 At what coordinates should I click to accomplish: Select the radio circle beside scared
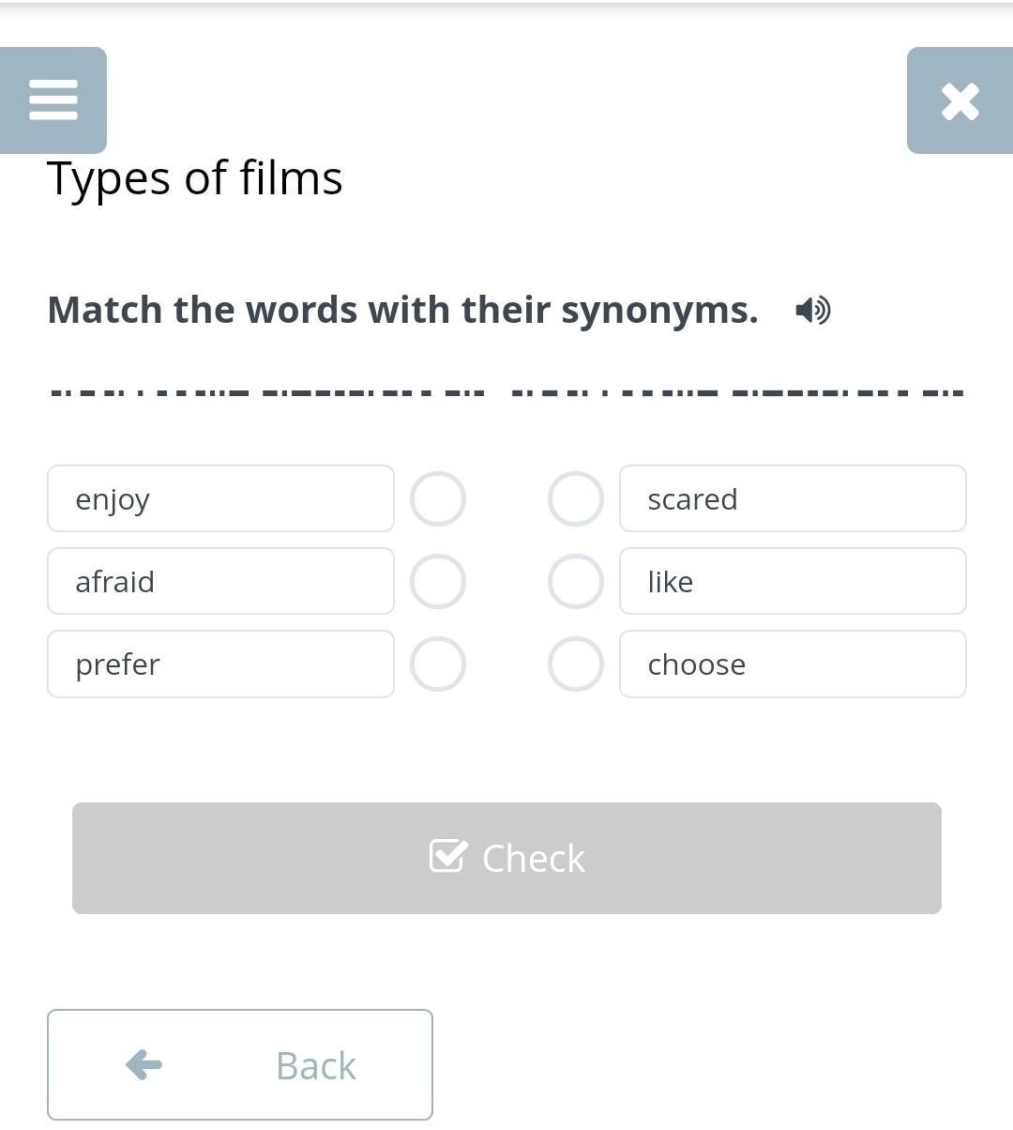575,498
